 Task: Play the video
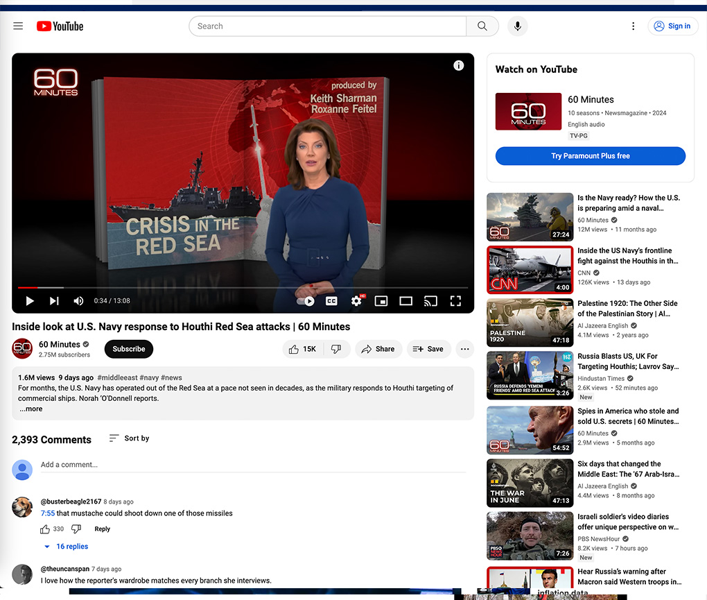coord(30,301)
